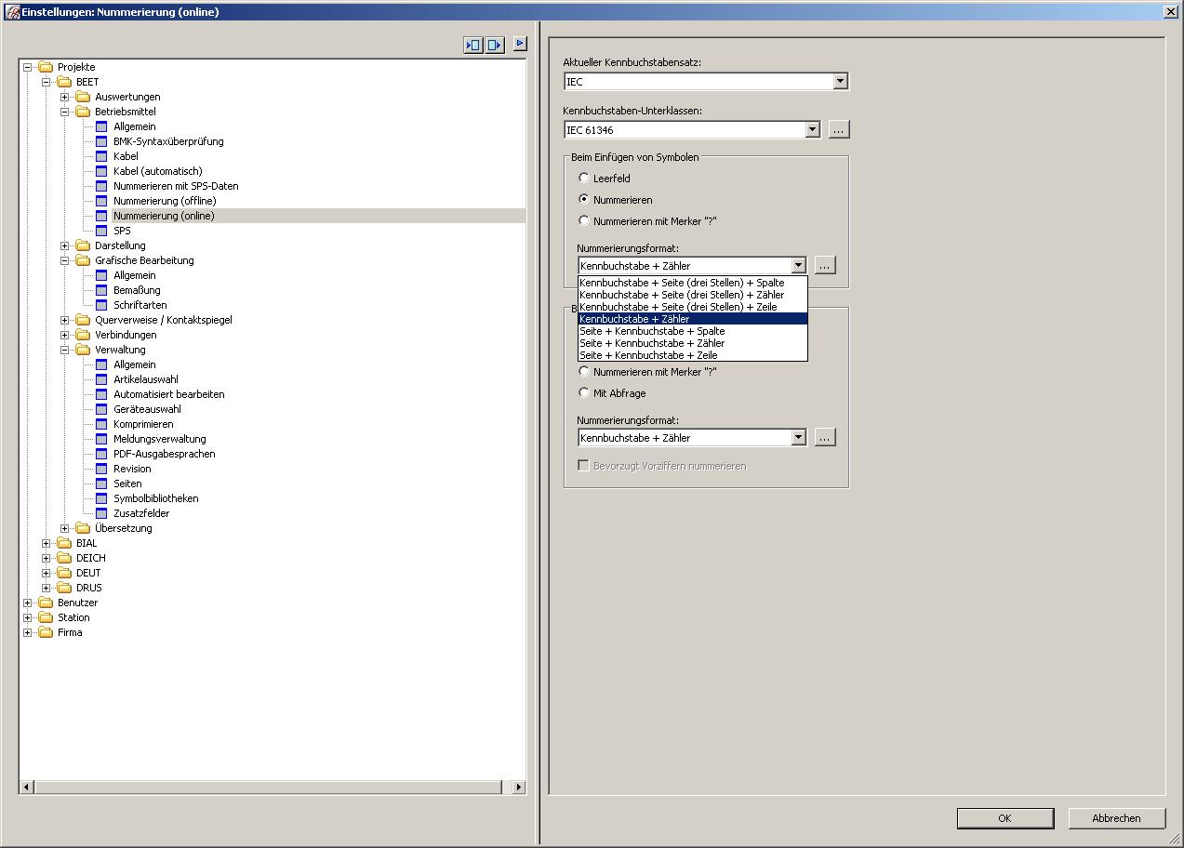Select the Mit Abfrage radio button

tap(584, 392)
